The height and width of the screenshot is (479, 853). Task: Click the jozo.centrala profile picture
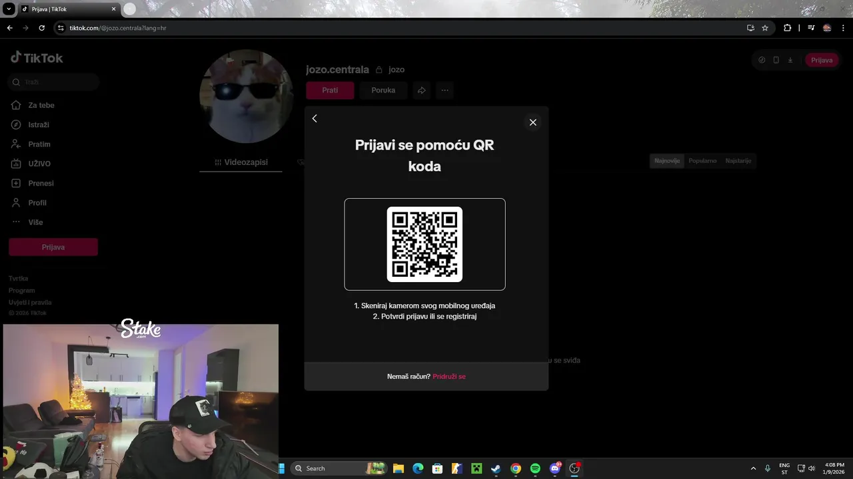[x=247, y=96]
